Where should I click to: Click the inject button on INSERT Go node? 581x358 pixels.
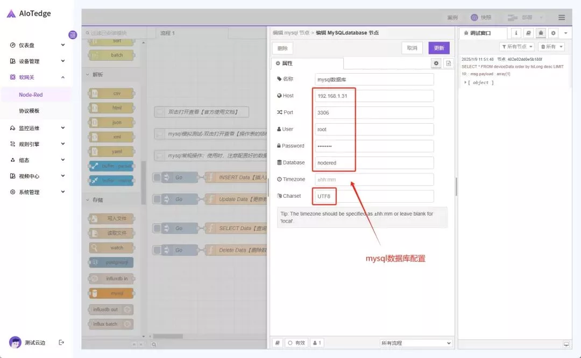157,177
